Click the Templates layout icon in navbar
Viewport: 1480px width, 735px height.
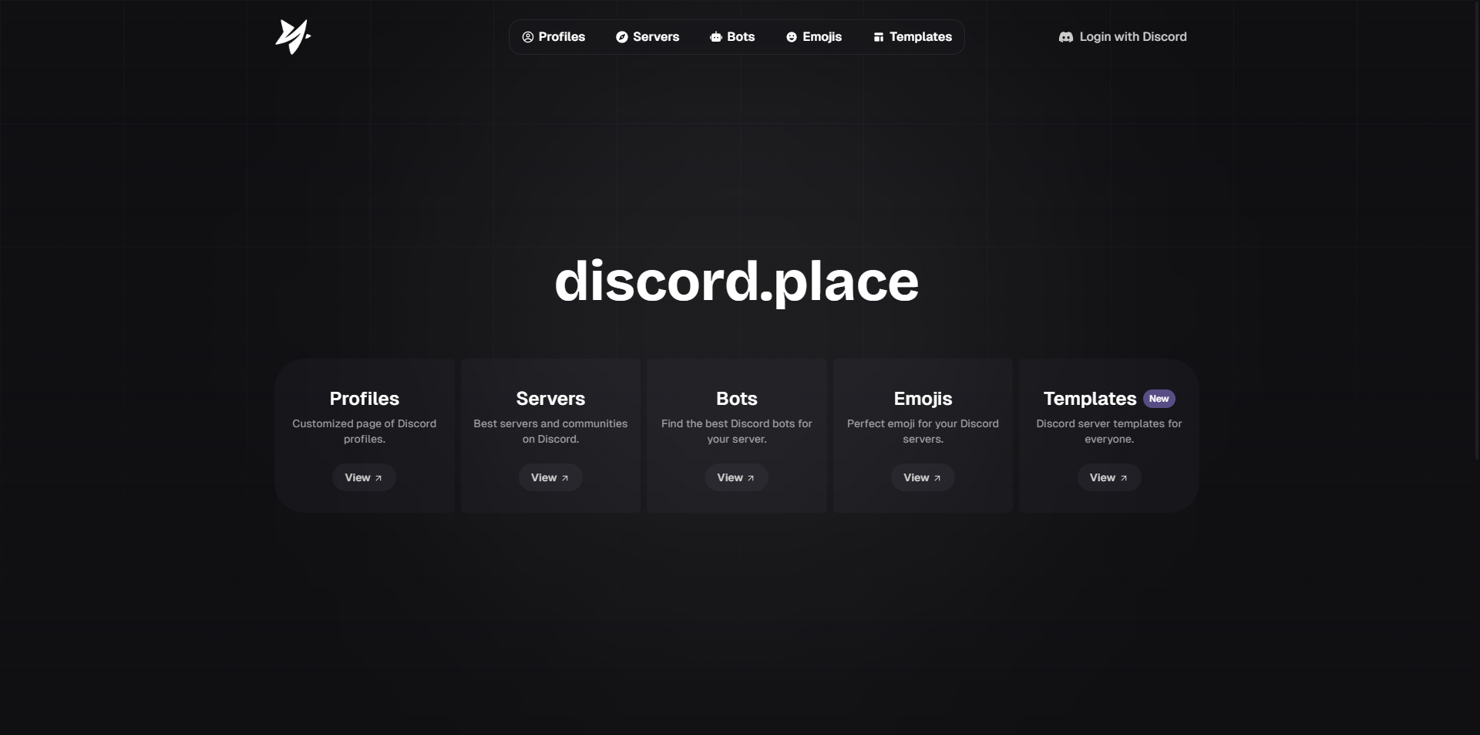pos(879,37)
